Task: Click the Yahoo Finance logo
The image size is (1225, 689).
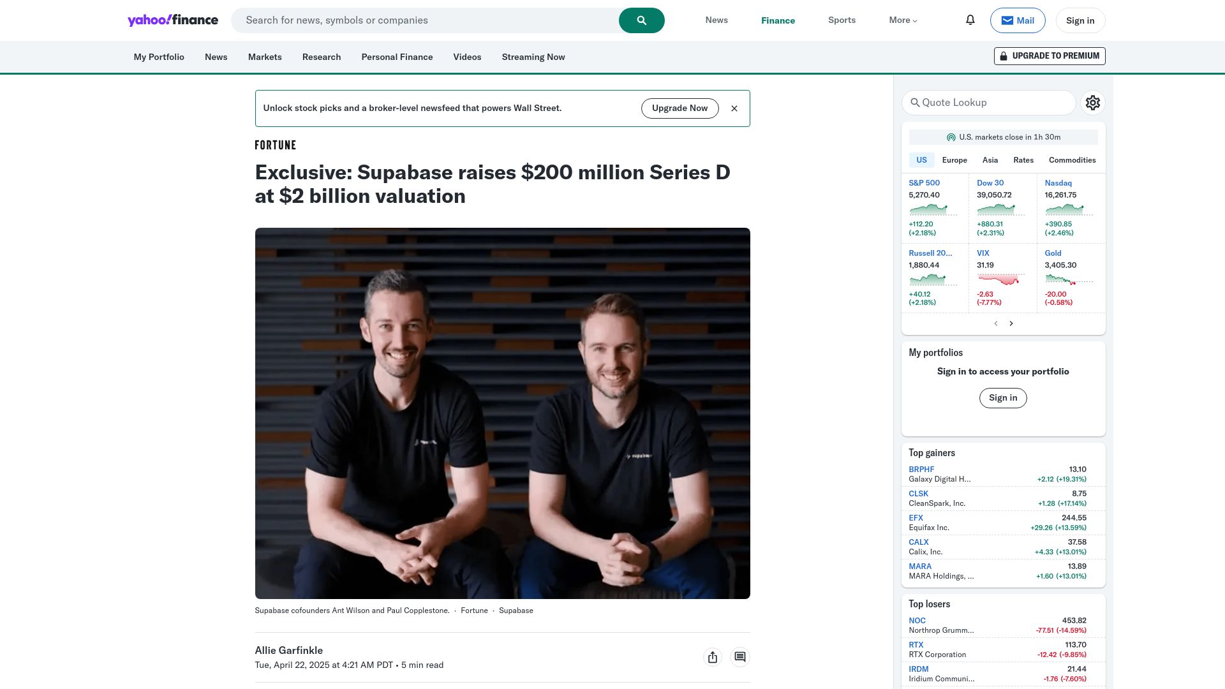Action: click(x=173, y=20)
